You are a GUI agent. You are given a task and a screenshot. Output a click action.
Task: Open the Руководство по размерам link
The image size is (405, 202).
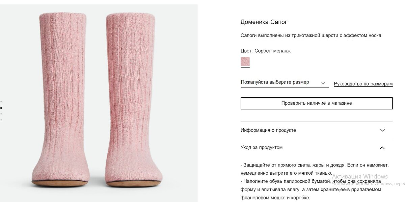(x=363, y=84)
